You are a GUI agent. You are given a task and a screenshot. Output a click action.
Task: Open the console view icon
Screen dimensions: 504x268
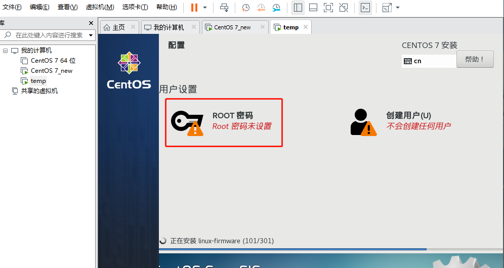click(365, 8)
